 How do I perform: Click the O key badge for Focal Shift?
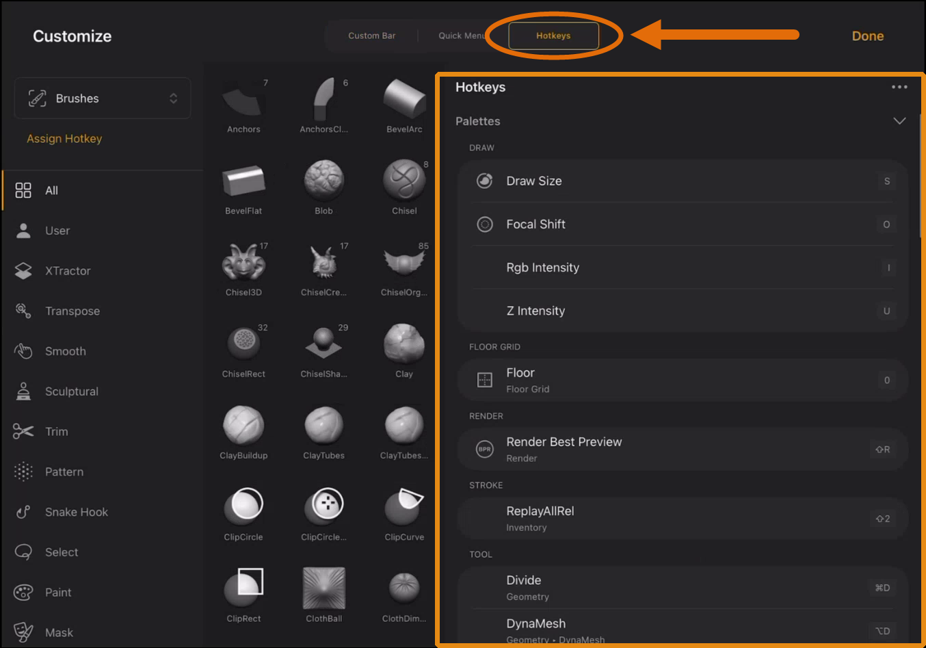point(886,224)
